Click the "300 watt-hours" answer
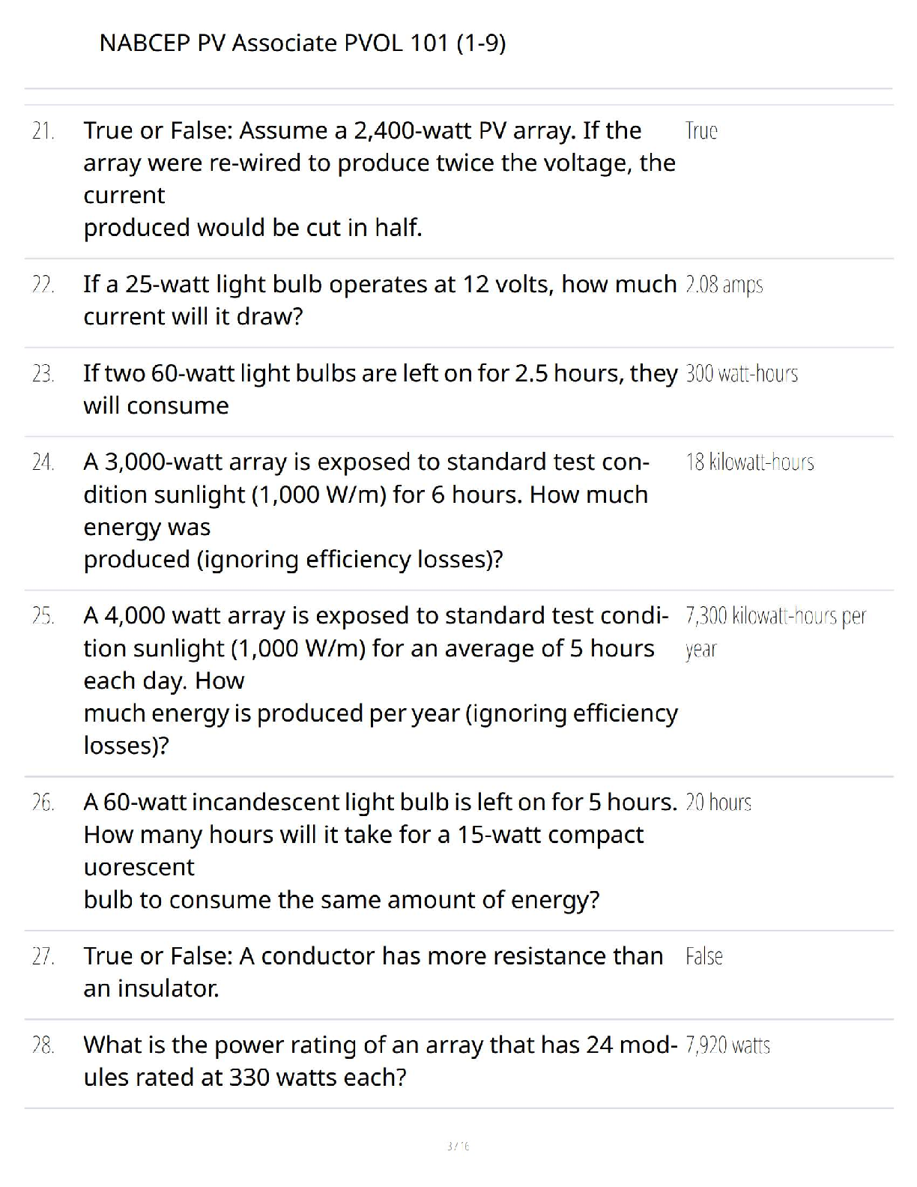Viewport: 917px width, 1187px height. click(742, 373)
